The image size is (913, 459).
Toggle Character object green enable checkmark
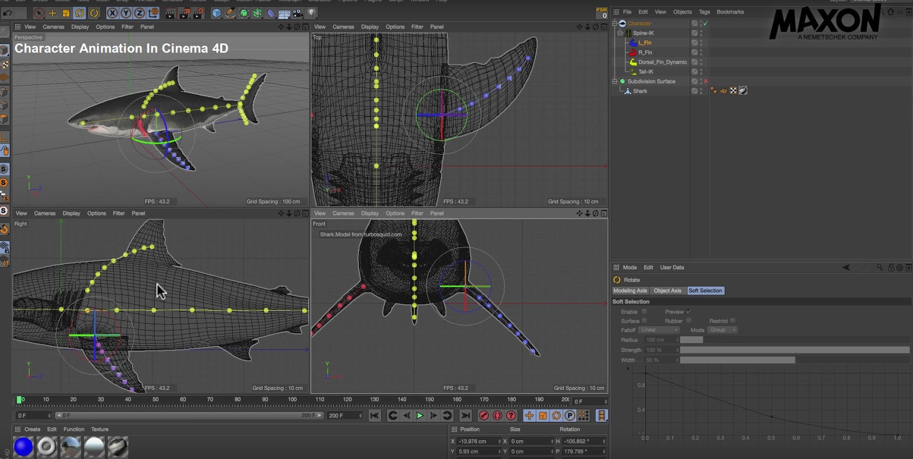click(705, 23)
